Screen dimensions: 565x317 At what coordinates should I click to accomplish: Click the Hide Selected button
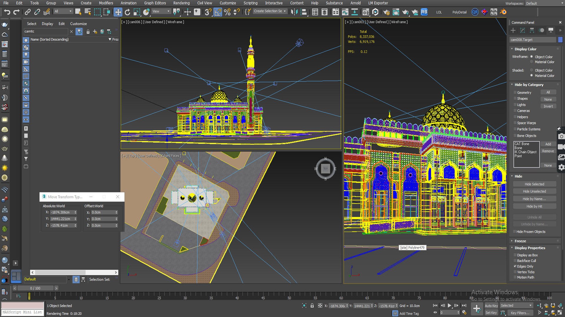tap(534, 184)
